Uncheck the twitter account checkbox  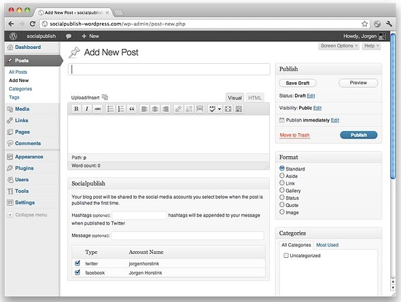click(x=77, y=263)
